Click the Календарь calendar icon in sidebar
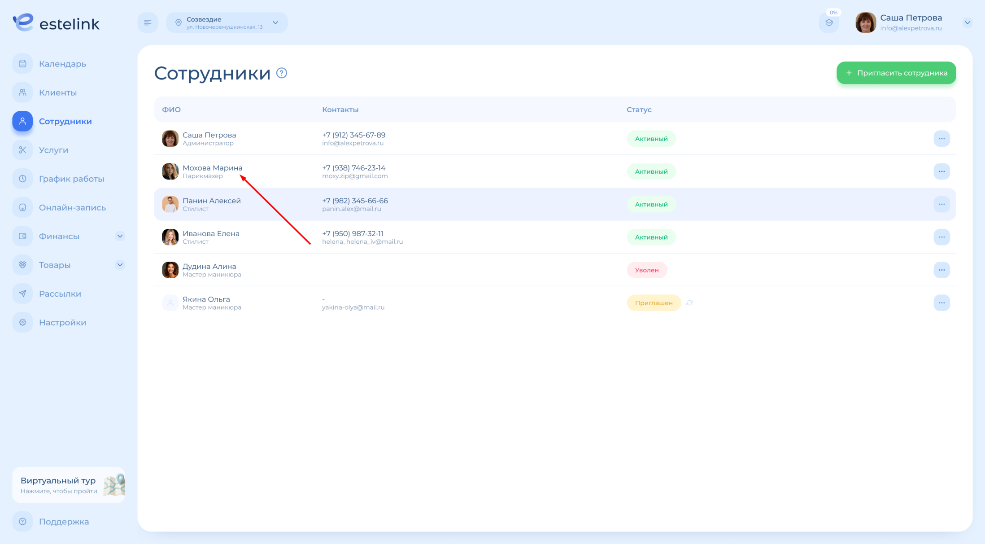Image resolution: width=985 pixels, height=544 pixels. click(22, 64)
